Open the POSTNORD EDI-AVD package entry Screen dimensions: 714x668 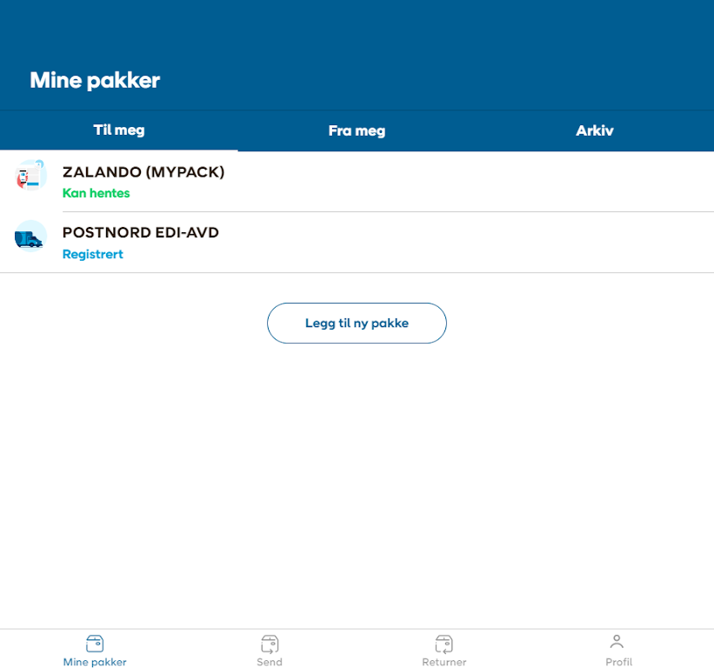(141, 233)
